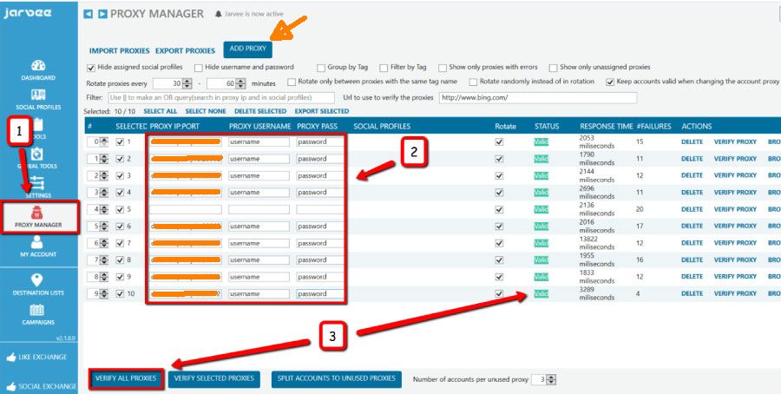Click the forward navigation arrow icon
Image resolution: width=781 pixels, height=394 pixels.
(x=102, y=14)
